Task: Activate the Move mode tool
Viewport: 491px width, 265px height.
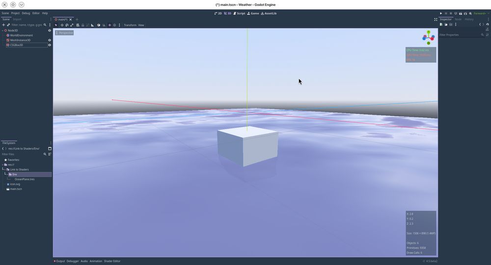Action: click(62, 25)
